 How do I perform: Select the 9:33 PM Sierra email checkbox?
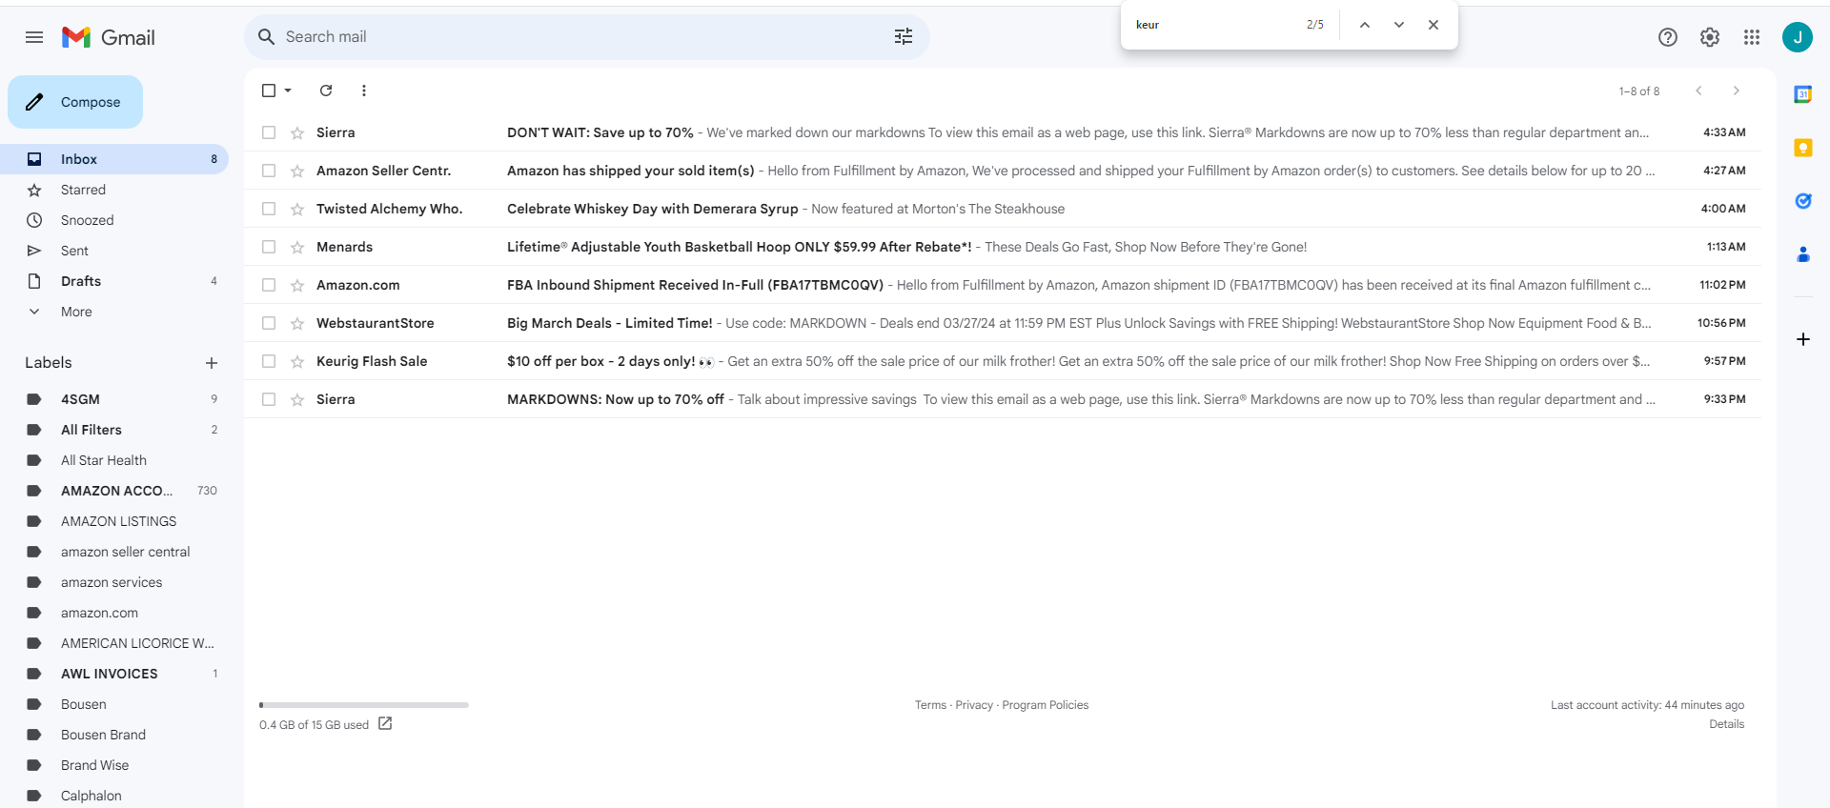pos(269,399)
